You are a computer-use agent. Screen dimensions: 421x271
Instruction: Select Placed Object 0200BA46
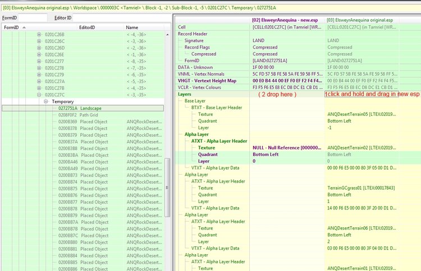click(83, 162)
